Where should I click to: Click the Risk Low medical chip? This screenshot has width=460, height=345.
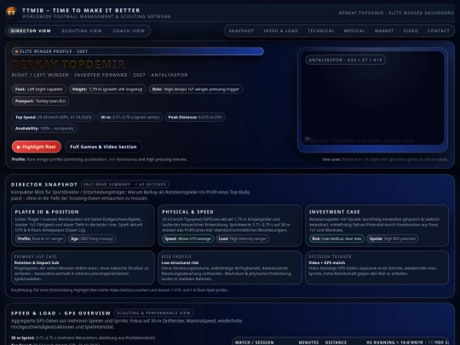click(336, 239)
